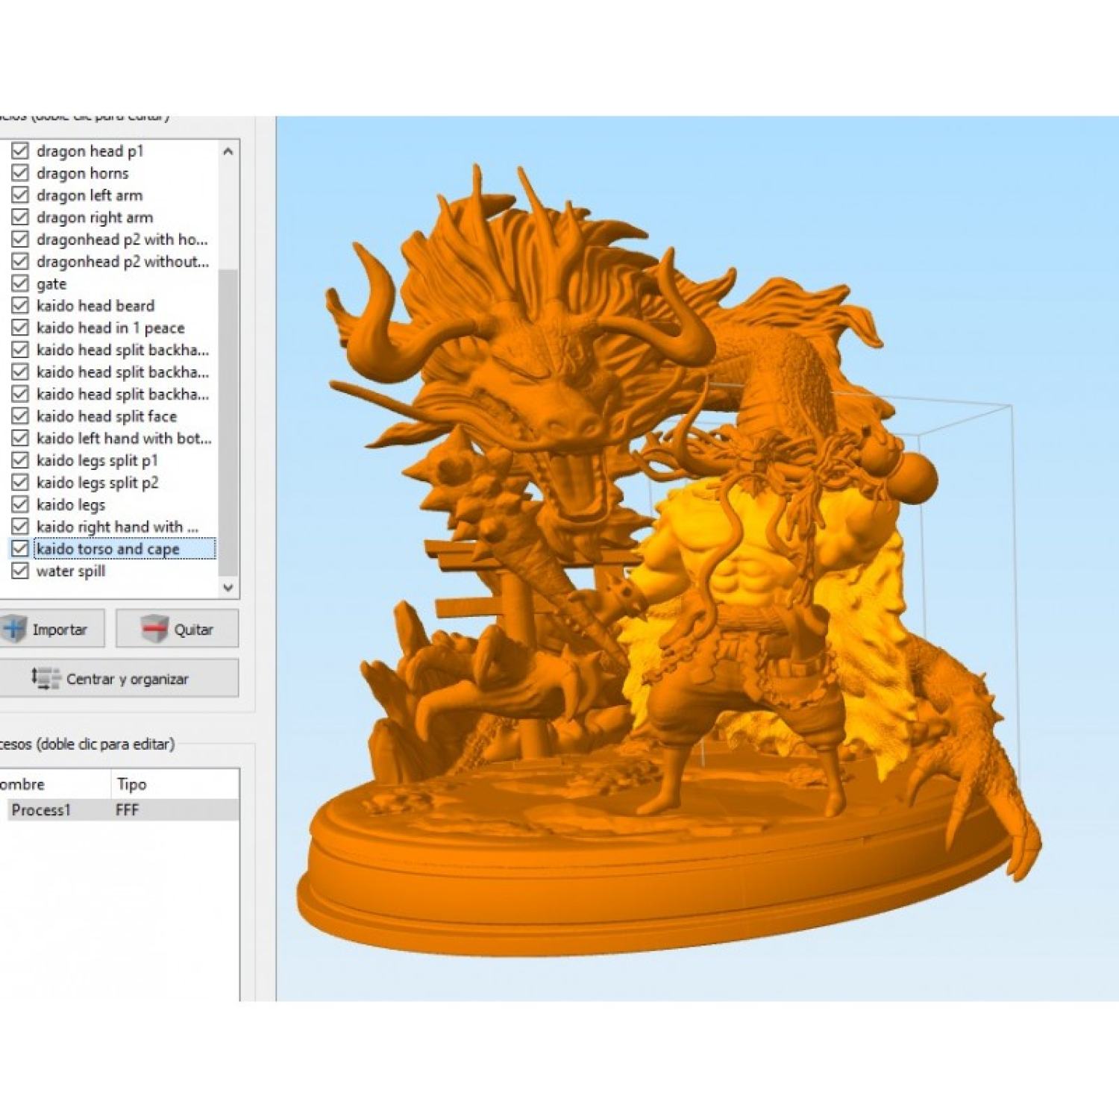Uncheck the kaido head split face checkbox
1119x1119 pixels.
click(x=20, y=416)
